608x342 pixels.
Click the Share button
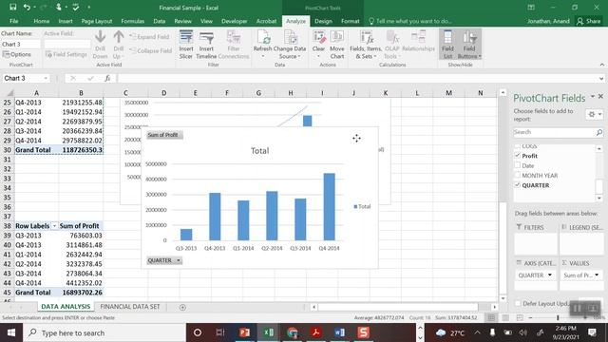coord(588,21)
